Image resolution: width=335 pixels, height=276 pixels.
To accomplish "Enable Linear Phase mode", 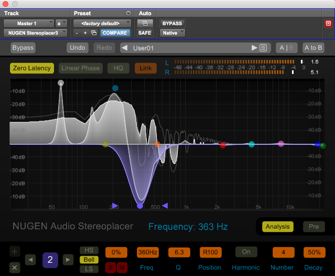I will pos(81,68).
